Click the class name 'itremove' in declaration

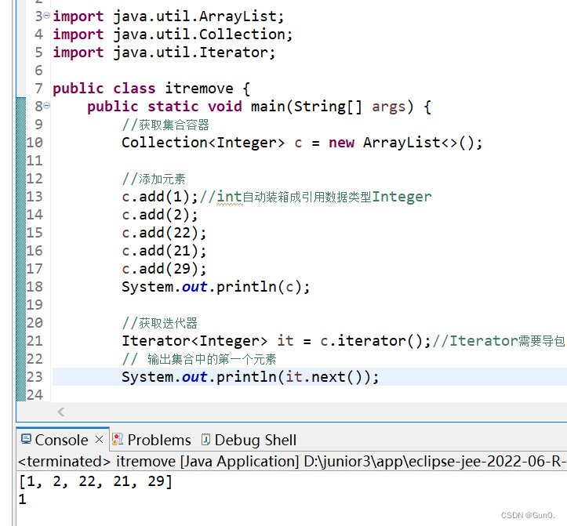[x=199, y=89]
